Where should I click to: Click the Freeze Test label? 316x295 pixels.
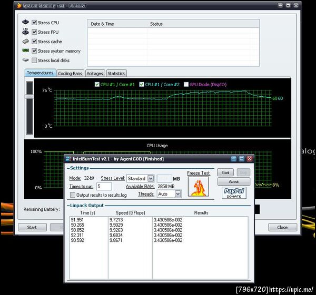[199, 173]
